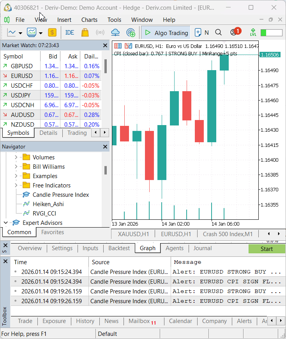Click the gold dollar trading icon
The height and width of the screenshot is (339, 286).
[x=52, y=33]
